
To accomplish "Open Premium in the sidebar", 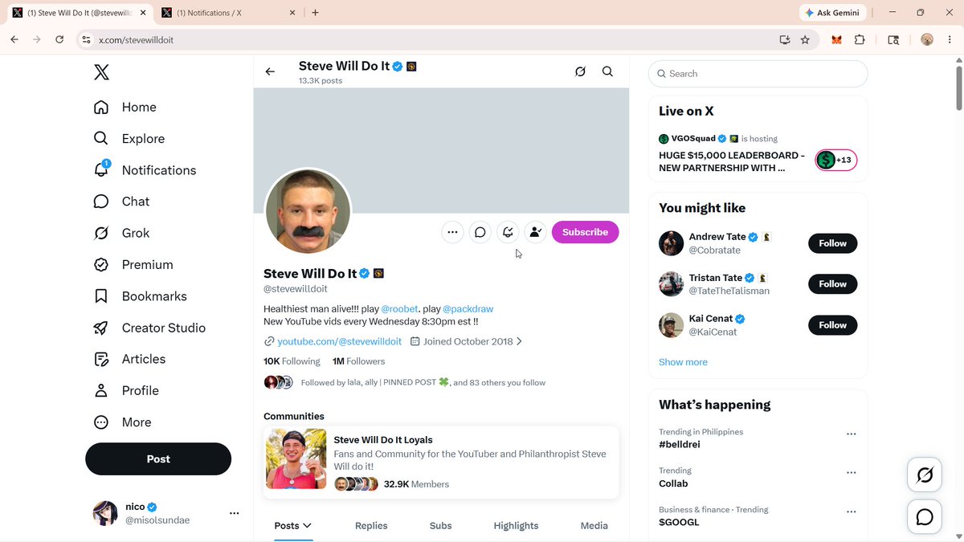I will (133, 265).
